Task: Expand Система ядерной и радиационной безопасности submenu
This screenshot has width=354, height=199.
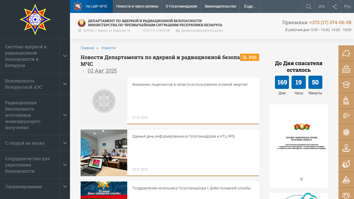Action: (65, 56)
